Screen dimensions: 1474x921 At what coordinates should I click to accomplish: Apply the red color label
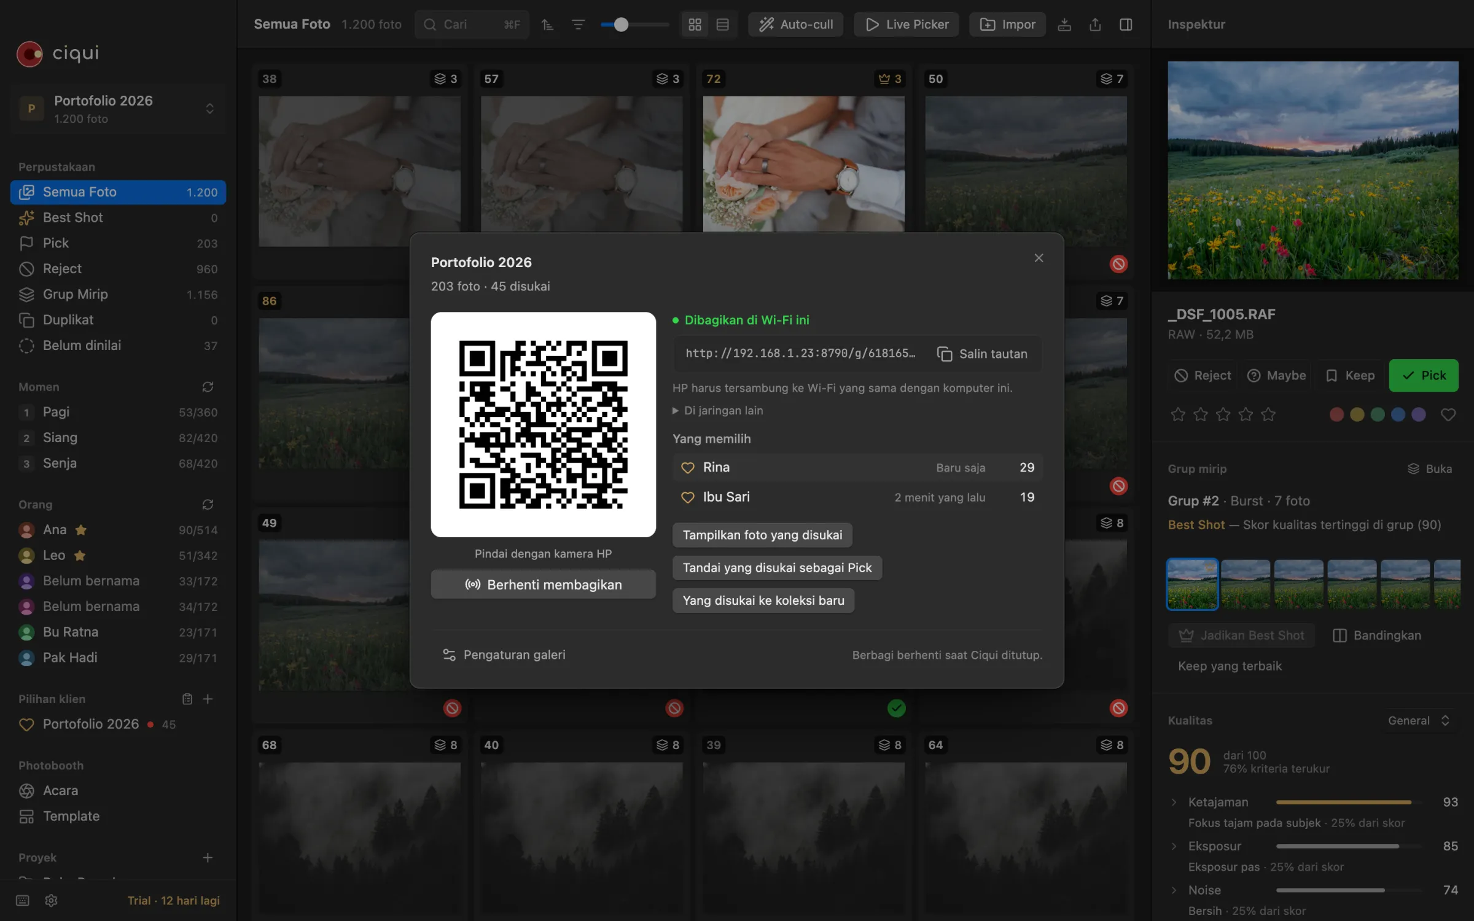1336,414
